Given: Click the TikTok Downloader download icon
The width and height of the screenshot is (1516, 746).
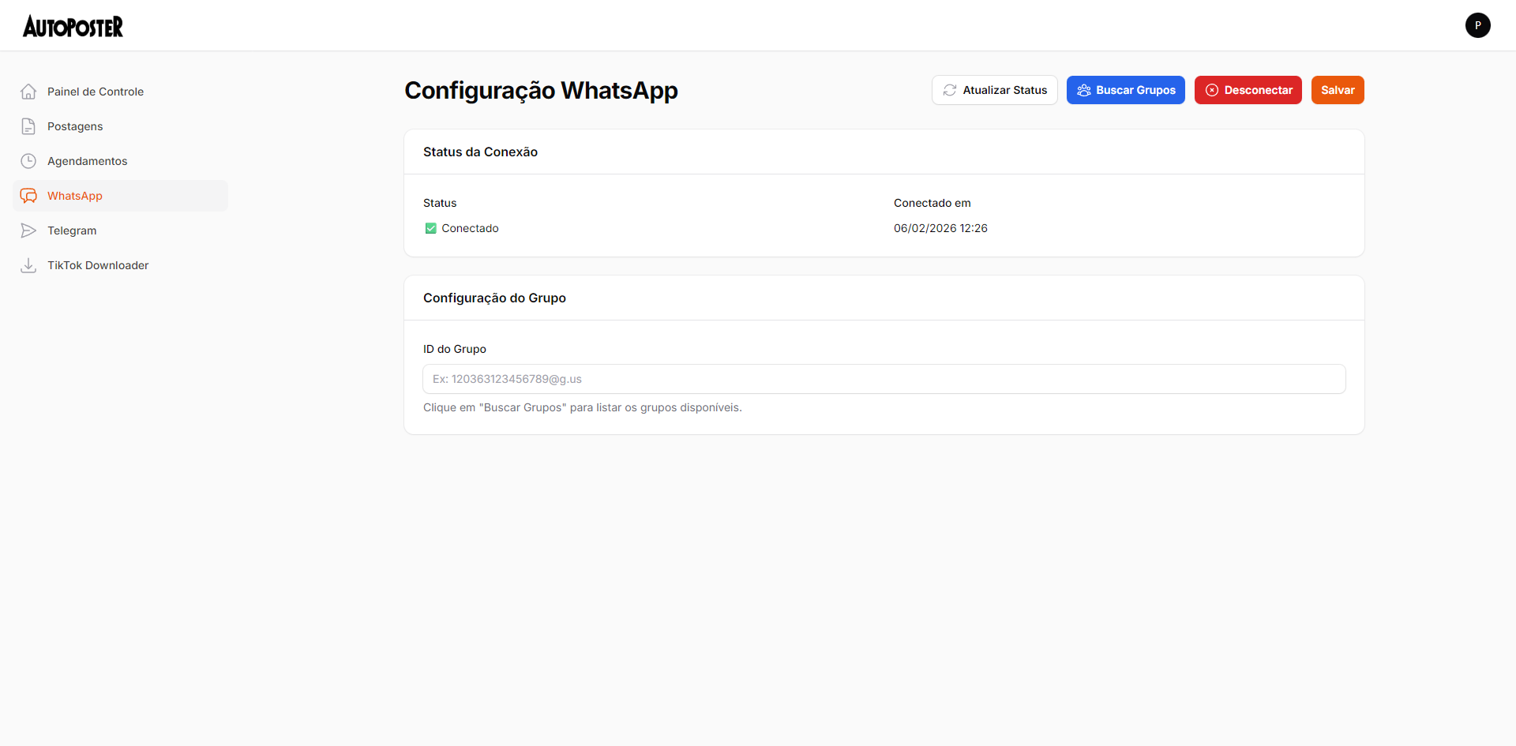Looking at the screenshot, I should (x=28, y=265).
